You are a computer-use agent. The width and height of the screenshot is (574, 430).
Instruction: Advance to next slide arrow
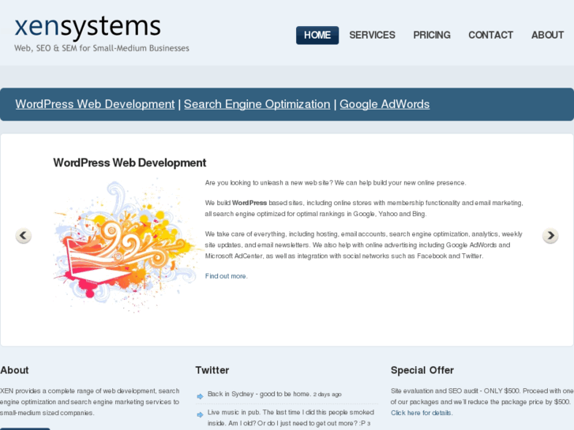click(x=550, y=235)
